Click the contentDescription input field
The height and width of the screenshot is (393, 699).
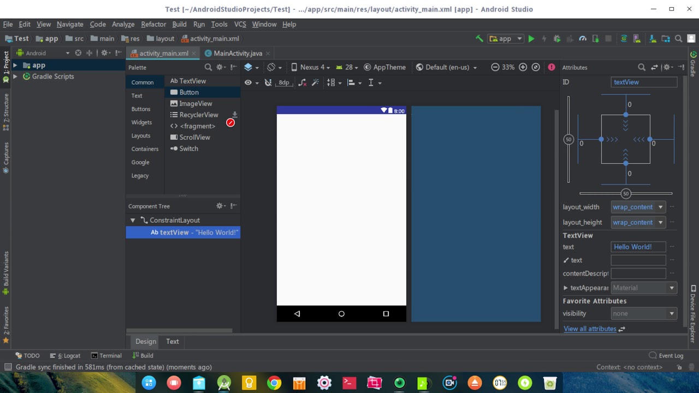pyautogui.click(x=638, y=273)
